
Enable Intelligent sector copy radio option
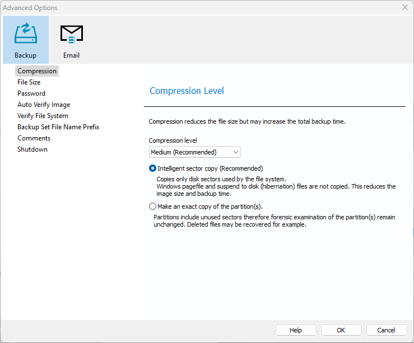pos(153,168)
